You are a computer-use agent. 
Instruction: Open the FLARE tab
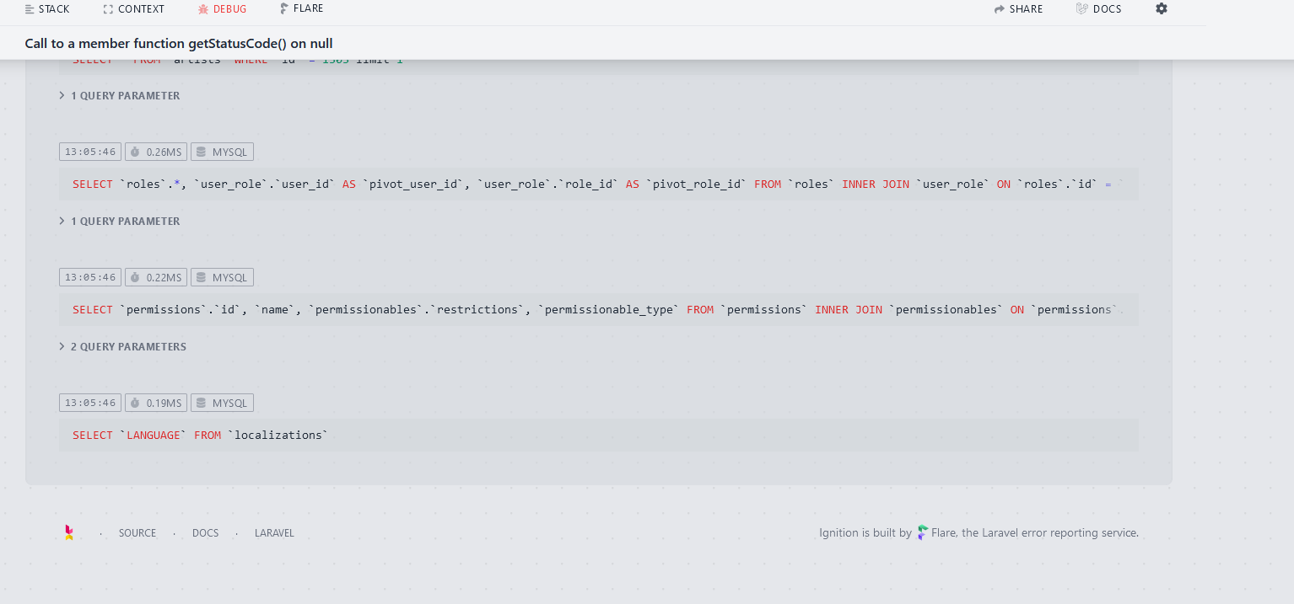301,8
